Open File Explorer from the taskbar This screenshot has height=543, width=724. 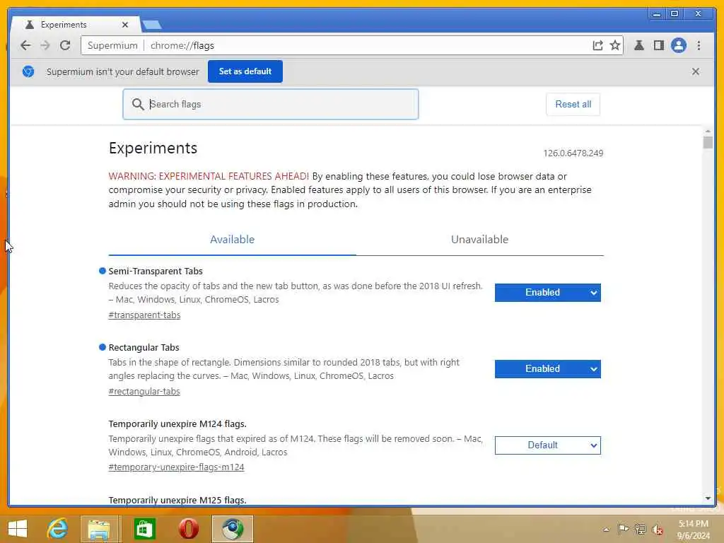pos(99,529)
